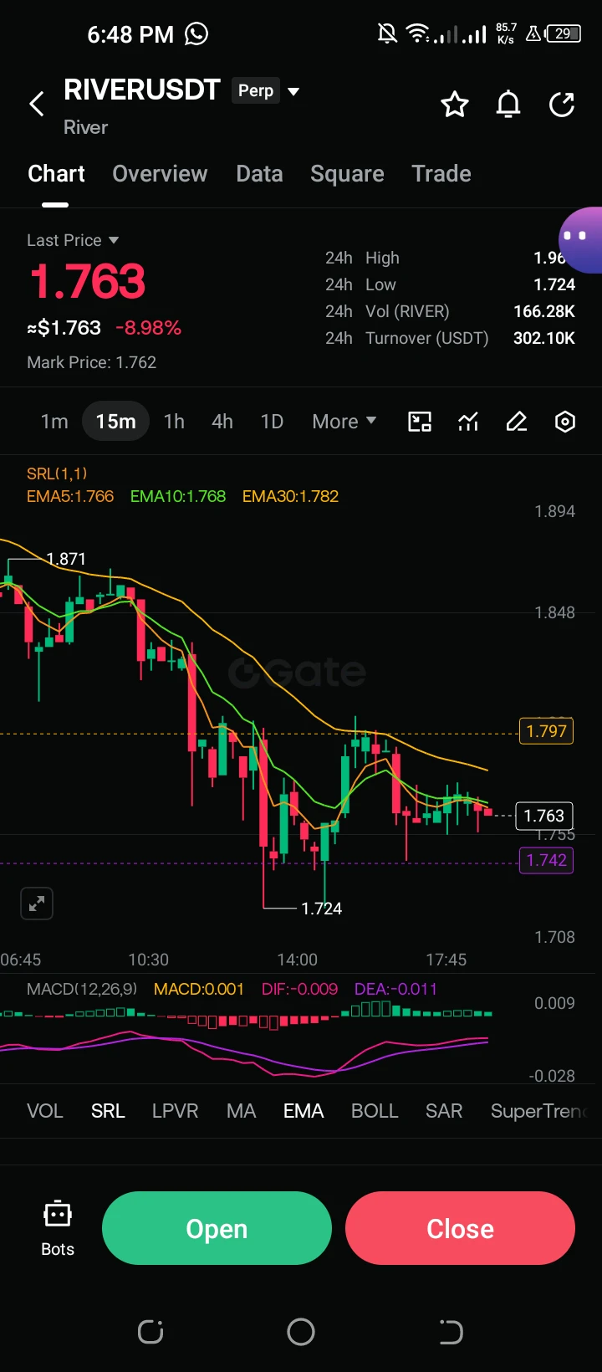This screenshot has height=1372, width=602.
Task: Open price alert bell icon
Action: (x=508, y=105)
